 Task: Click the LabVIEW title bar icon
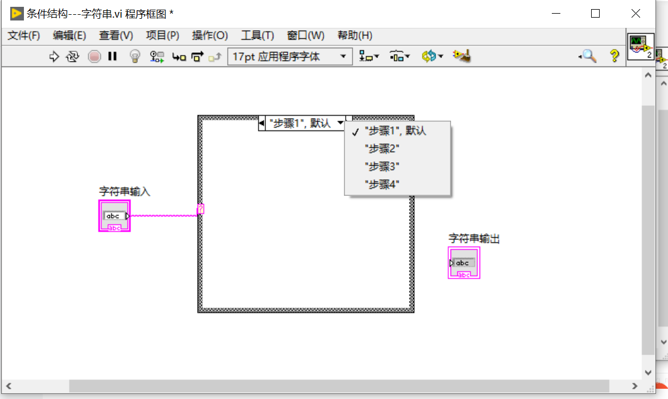(x=17, y=14)
